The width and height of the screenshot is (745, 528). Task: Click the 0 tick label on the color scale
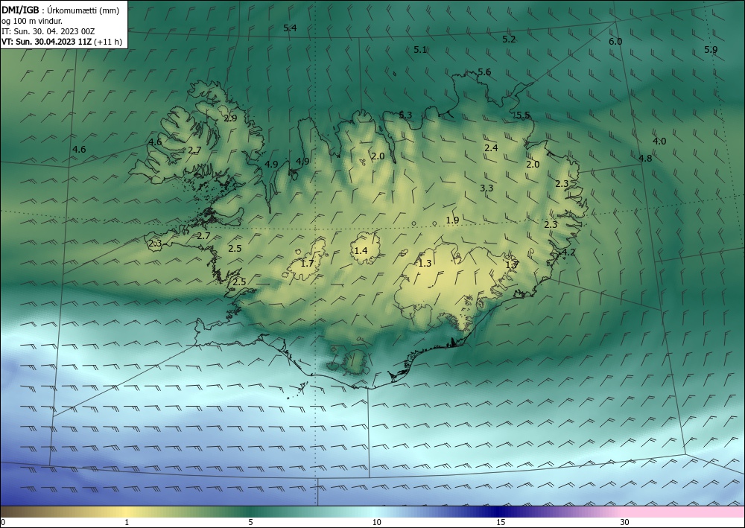[x=3, y=523]
